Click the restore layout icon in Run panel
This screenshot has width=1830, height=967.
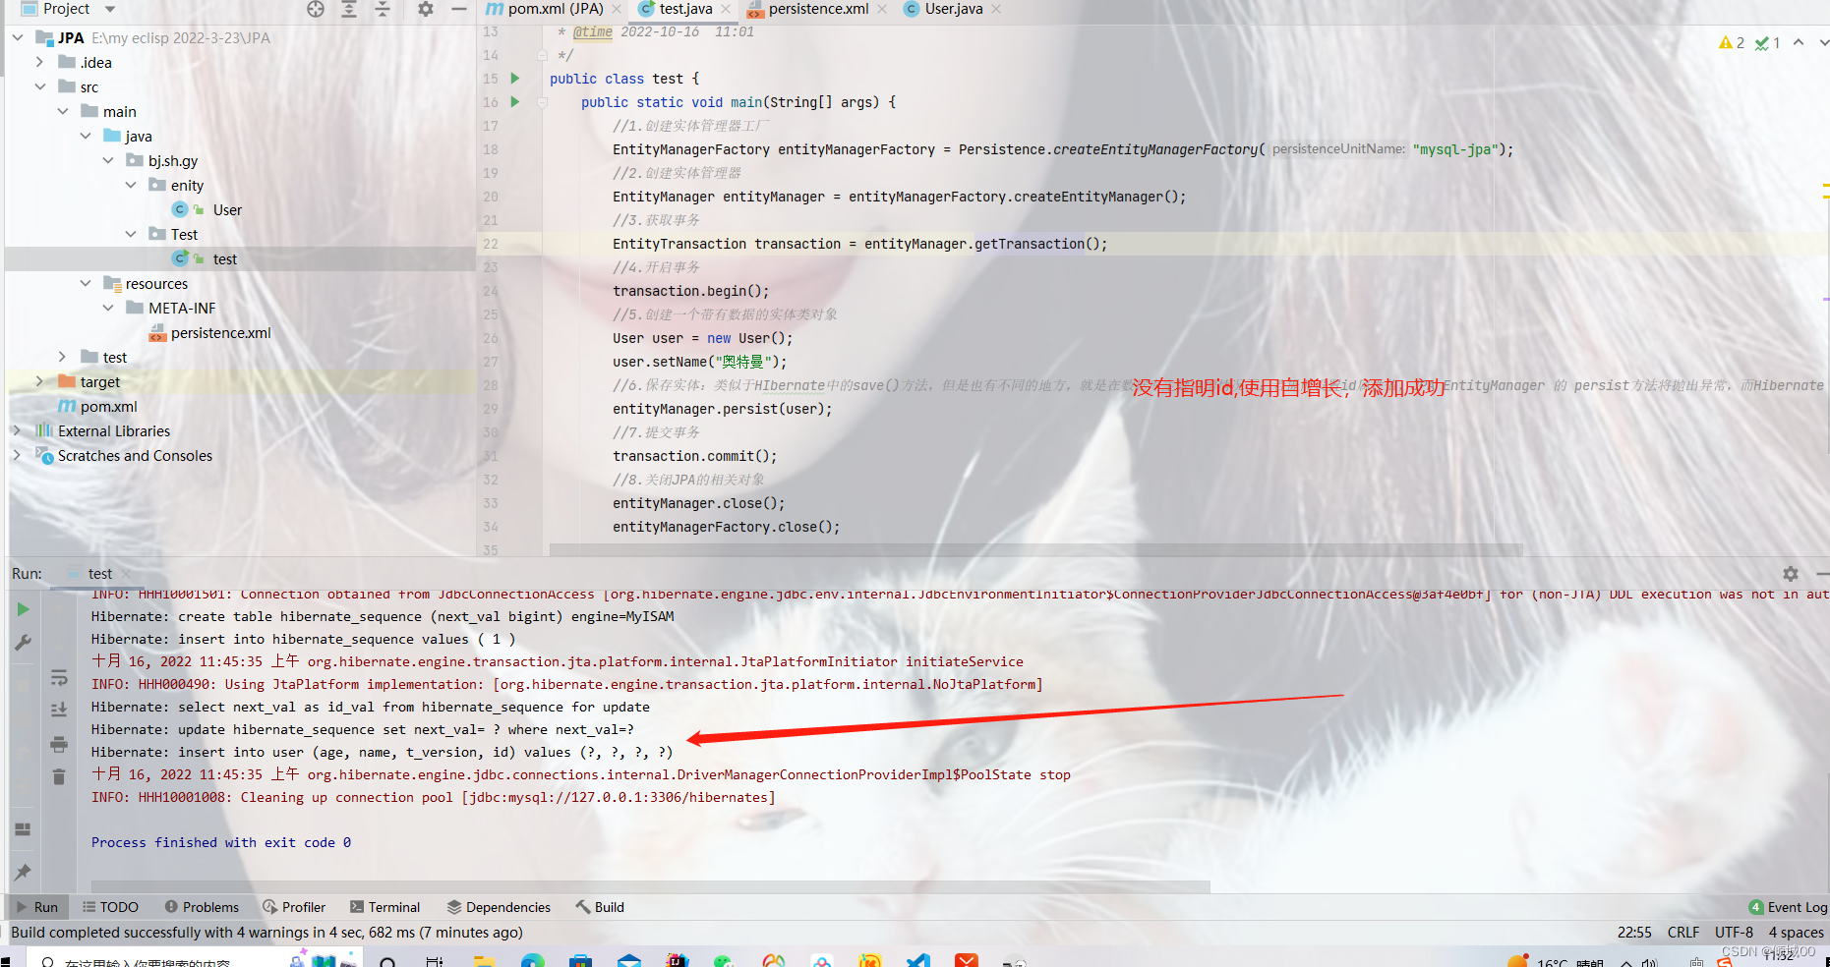point(24,829)
